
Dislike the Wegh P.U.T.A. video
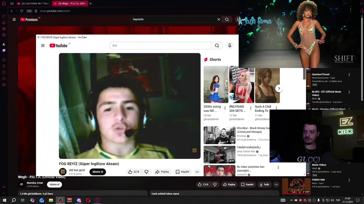[x=215, y=184]
